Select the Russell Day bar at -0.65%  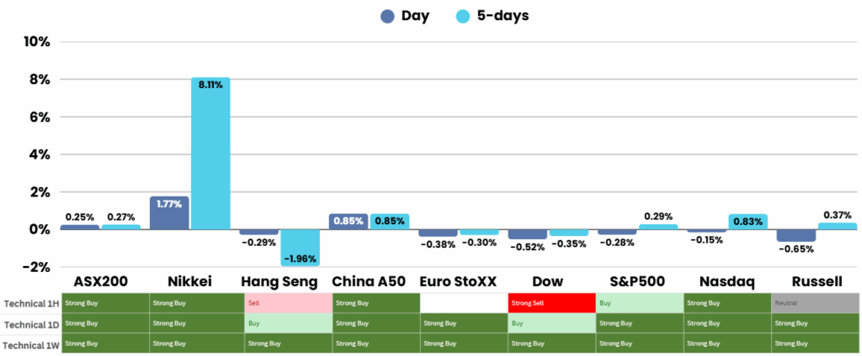pos(795,235)
